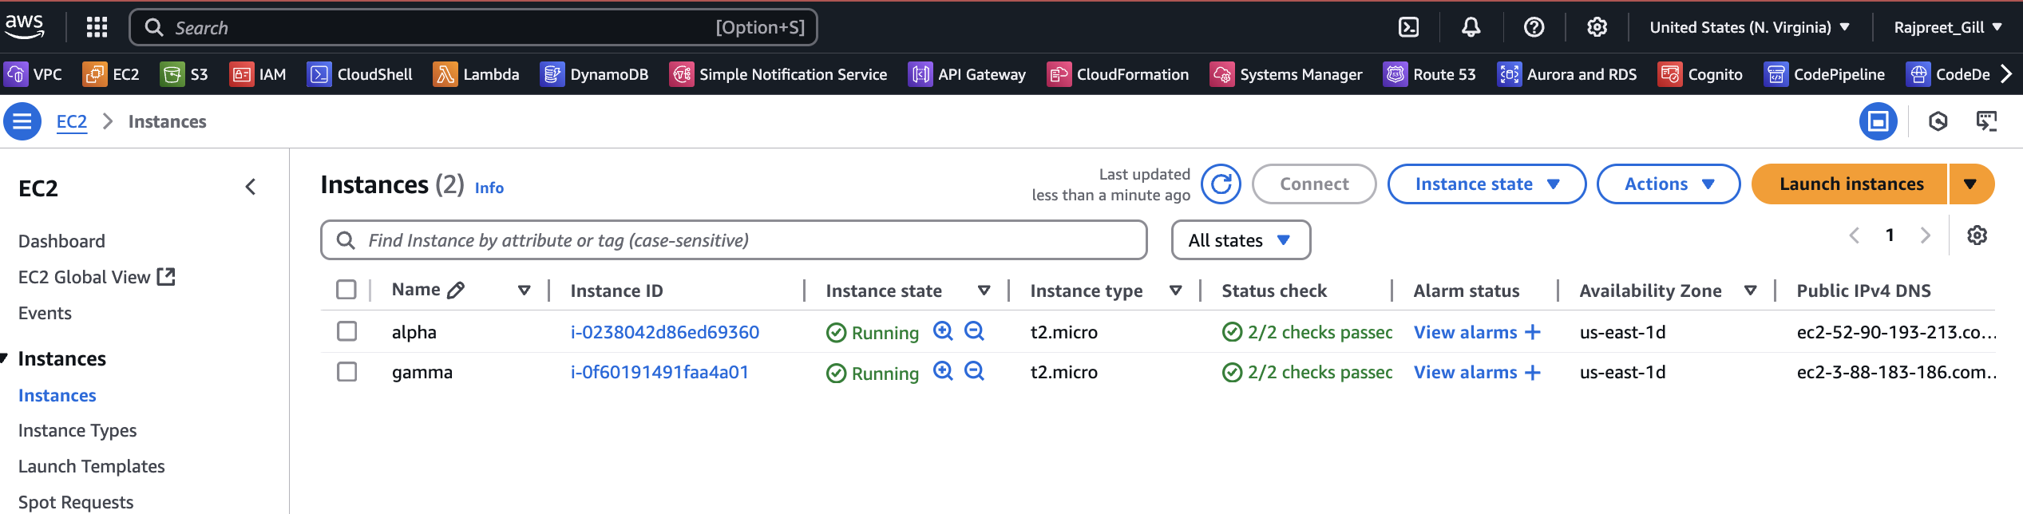2023x514 pixels.
Task: Open Lambda service shortcut
Action: (x=477, y=74)
